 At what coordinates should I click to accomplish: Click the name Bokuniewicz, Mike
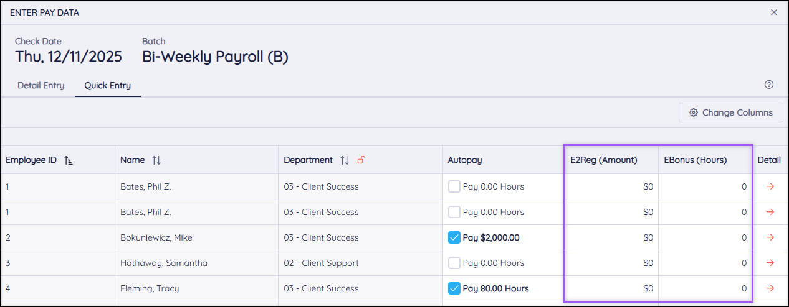click(156, 237)
